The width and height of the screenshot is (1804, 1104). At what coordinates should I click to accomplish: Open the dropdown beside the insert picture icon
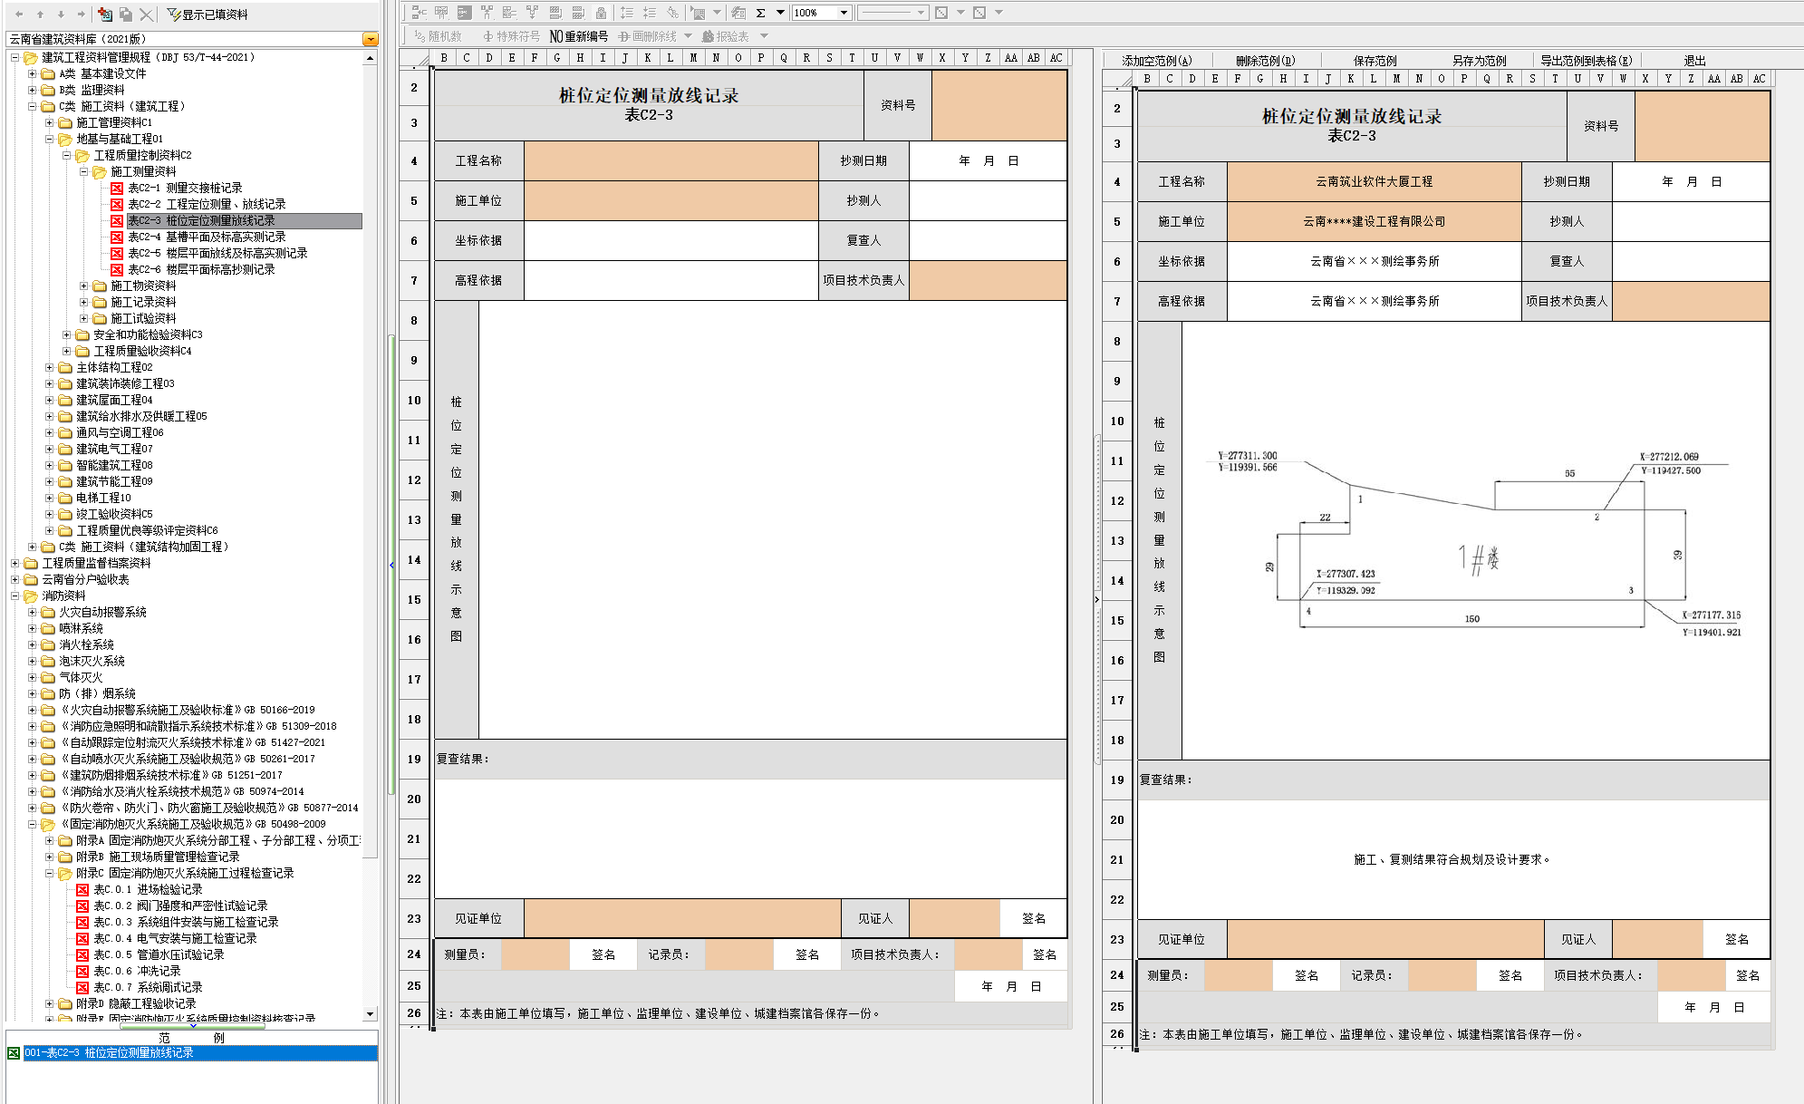[x=717, y=13]
